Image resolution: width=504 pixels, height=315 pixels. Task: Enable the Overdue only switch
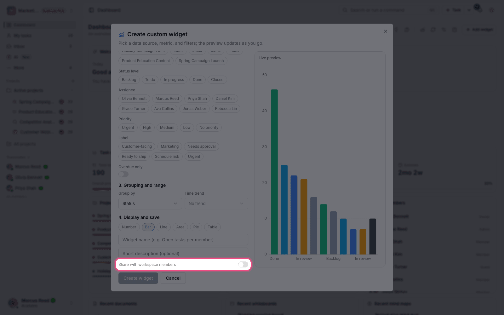tap(123, 174)
